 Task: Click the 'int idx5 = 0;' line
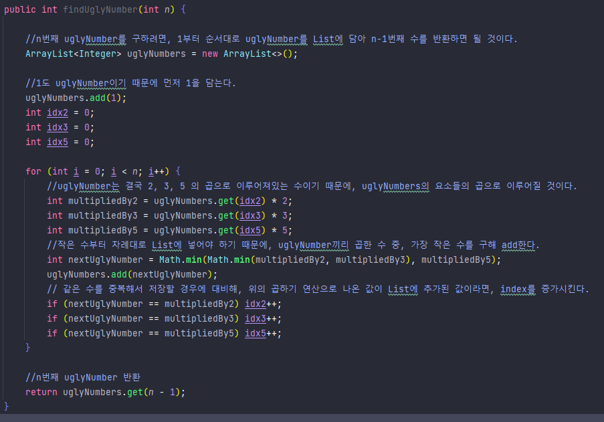point(60,142)
